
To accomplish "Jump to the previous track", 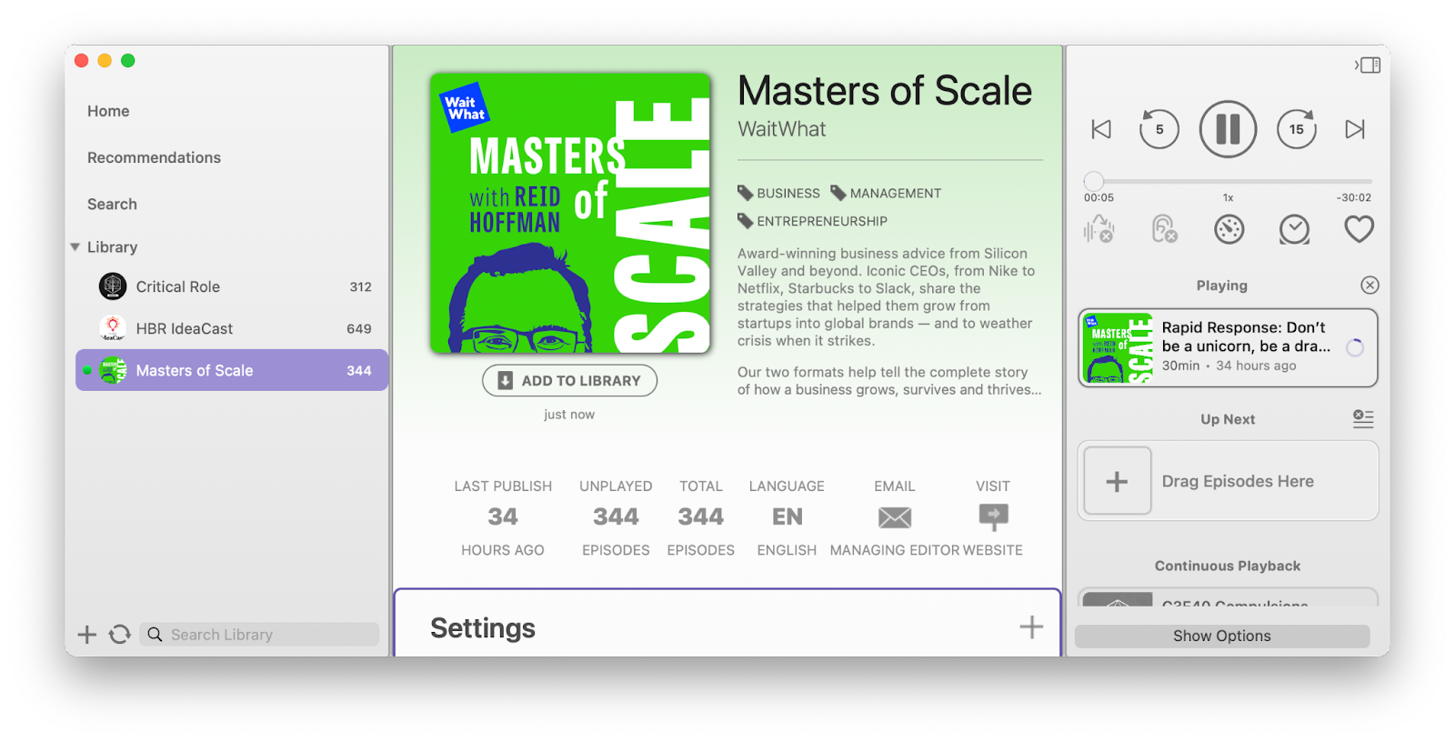I will click(1101, 129).
